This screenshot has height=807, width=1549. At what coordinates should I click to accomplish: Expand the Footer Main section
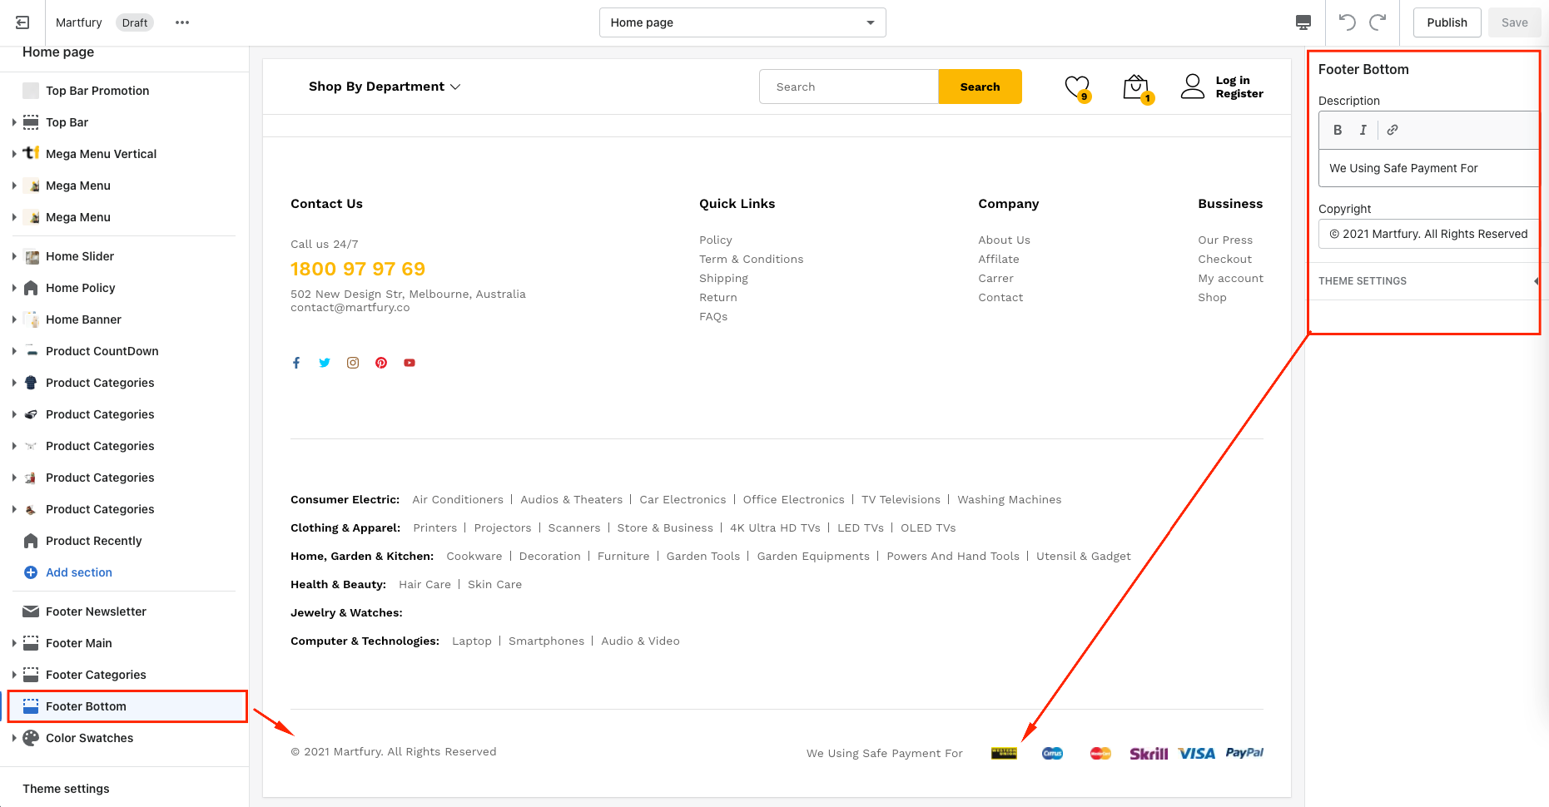click(x=14, y=643)
